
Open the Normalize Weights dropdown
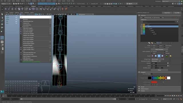click(156, 61)
